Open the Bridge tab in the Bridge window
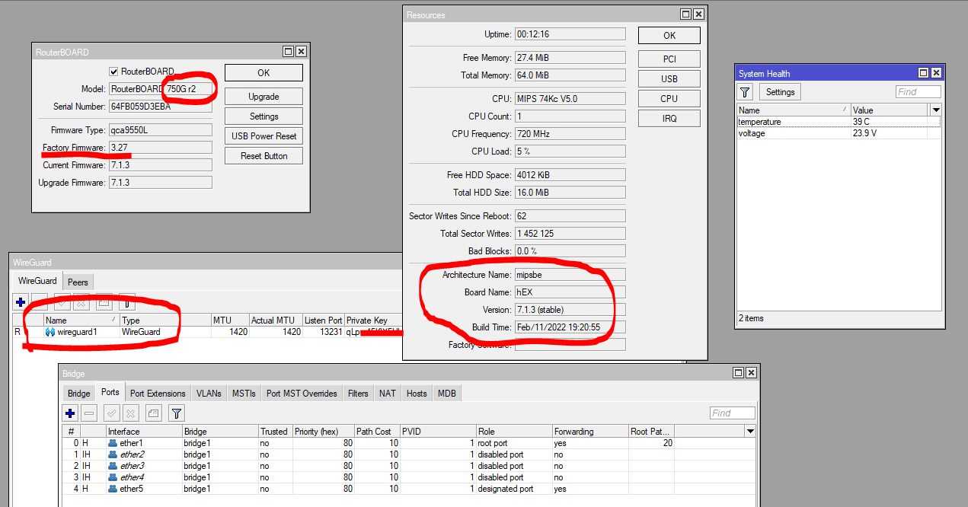 [x=79, y=394]
